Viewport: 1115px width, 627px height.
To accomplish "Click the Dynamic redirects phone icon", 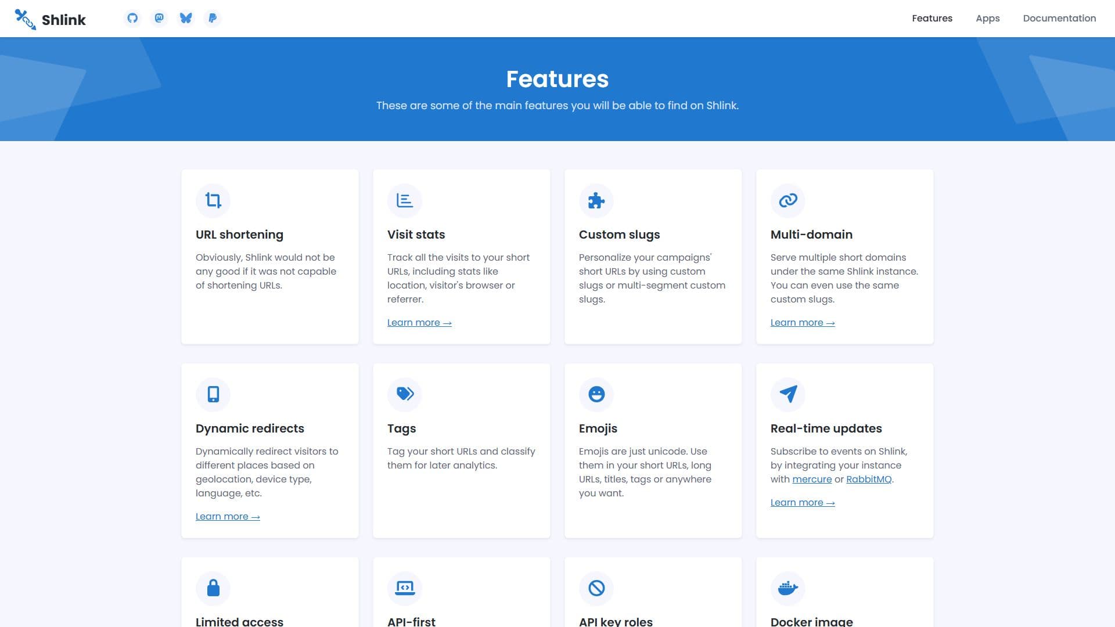I will pos(213,394).
